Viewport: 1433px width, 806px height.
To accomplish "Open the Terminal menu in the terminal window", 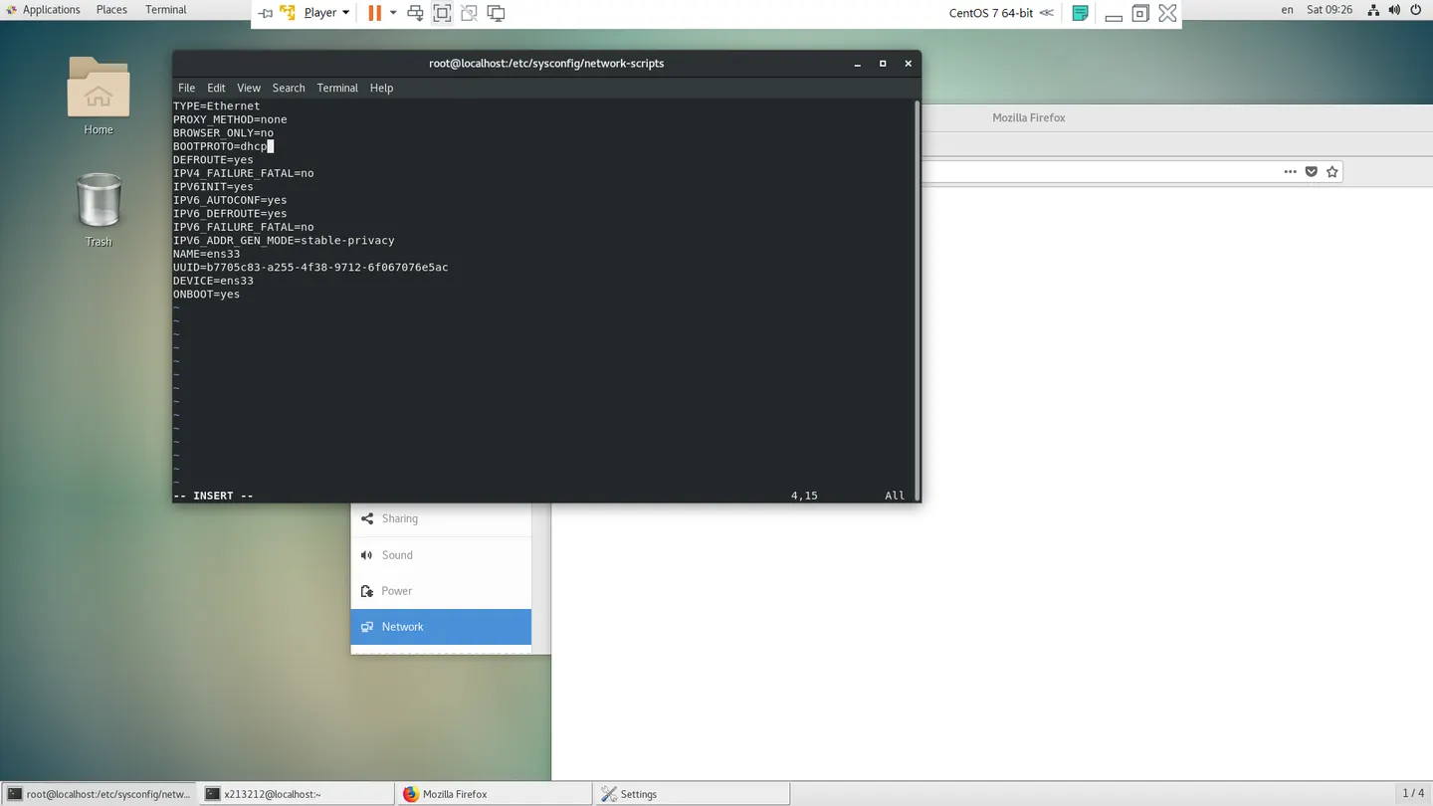I will tap(337, 88).
